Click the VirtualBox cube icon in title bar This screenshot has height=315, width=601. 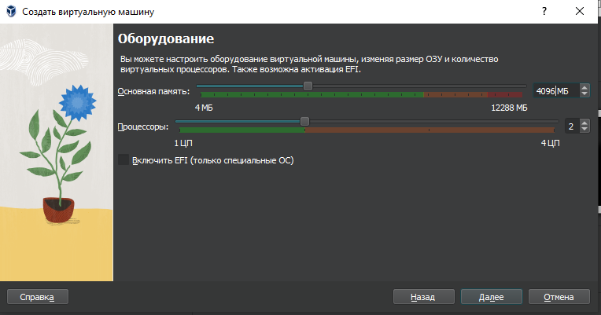(x=12, y=12)
